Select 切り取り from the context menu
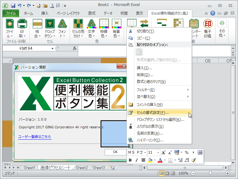Screen dimensions: 238x179 [159, 31]
